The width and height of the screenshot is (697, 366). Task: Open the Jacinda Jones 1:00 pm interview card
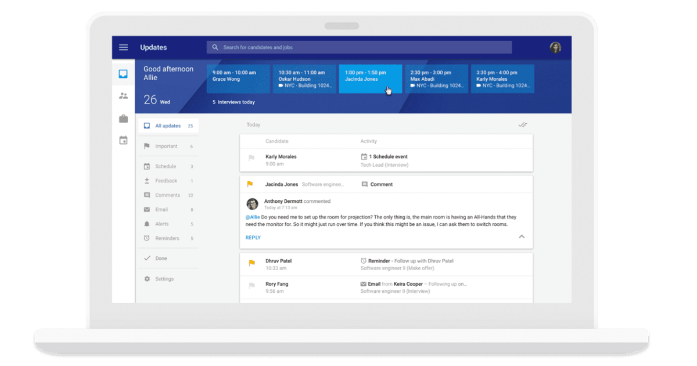pos(370,78)
